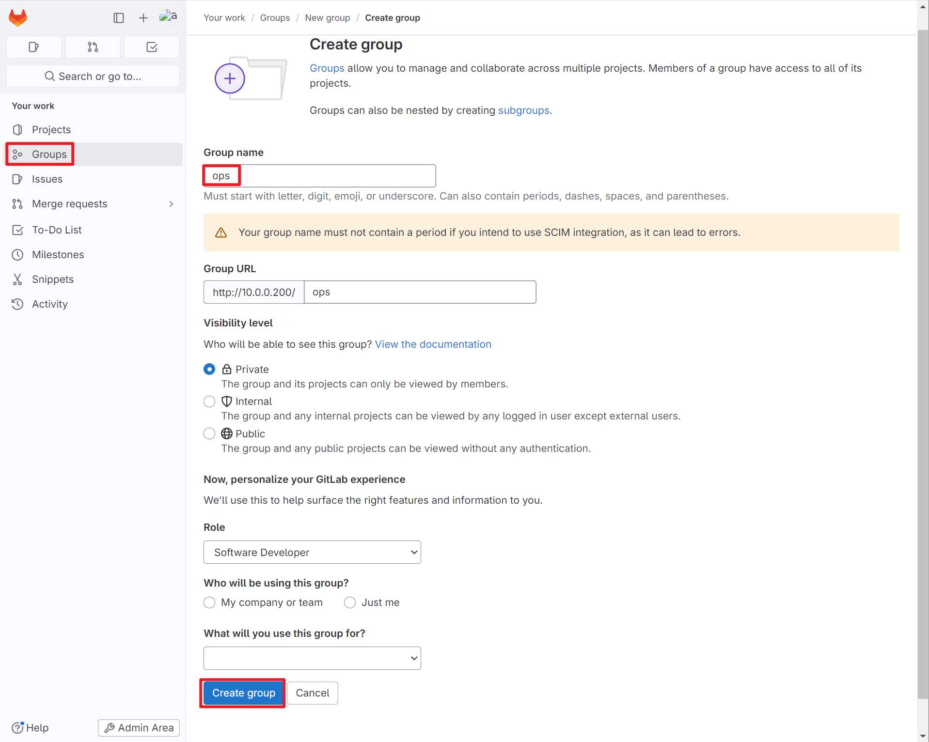Click the Internal shield icon
Screen dimensions: 929x742
[x=227, y=402]
